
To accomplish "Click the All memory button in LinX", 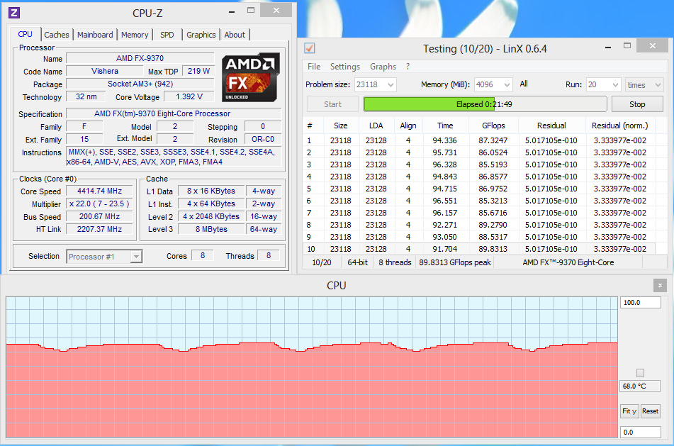I will (x=524, y=84).
